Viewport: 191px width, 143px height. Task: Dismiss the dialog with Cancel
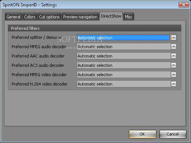click(173, 134)
